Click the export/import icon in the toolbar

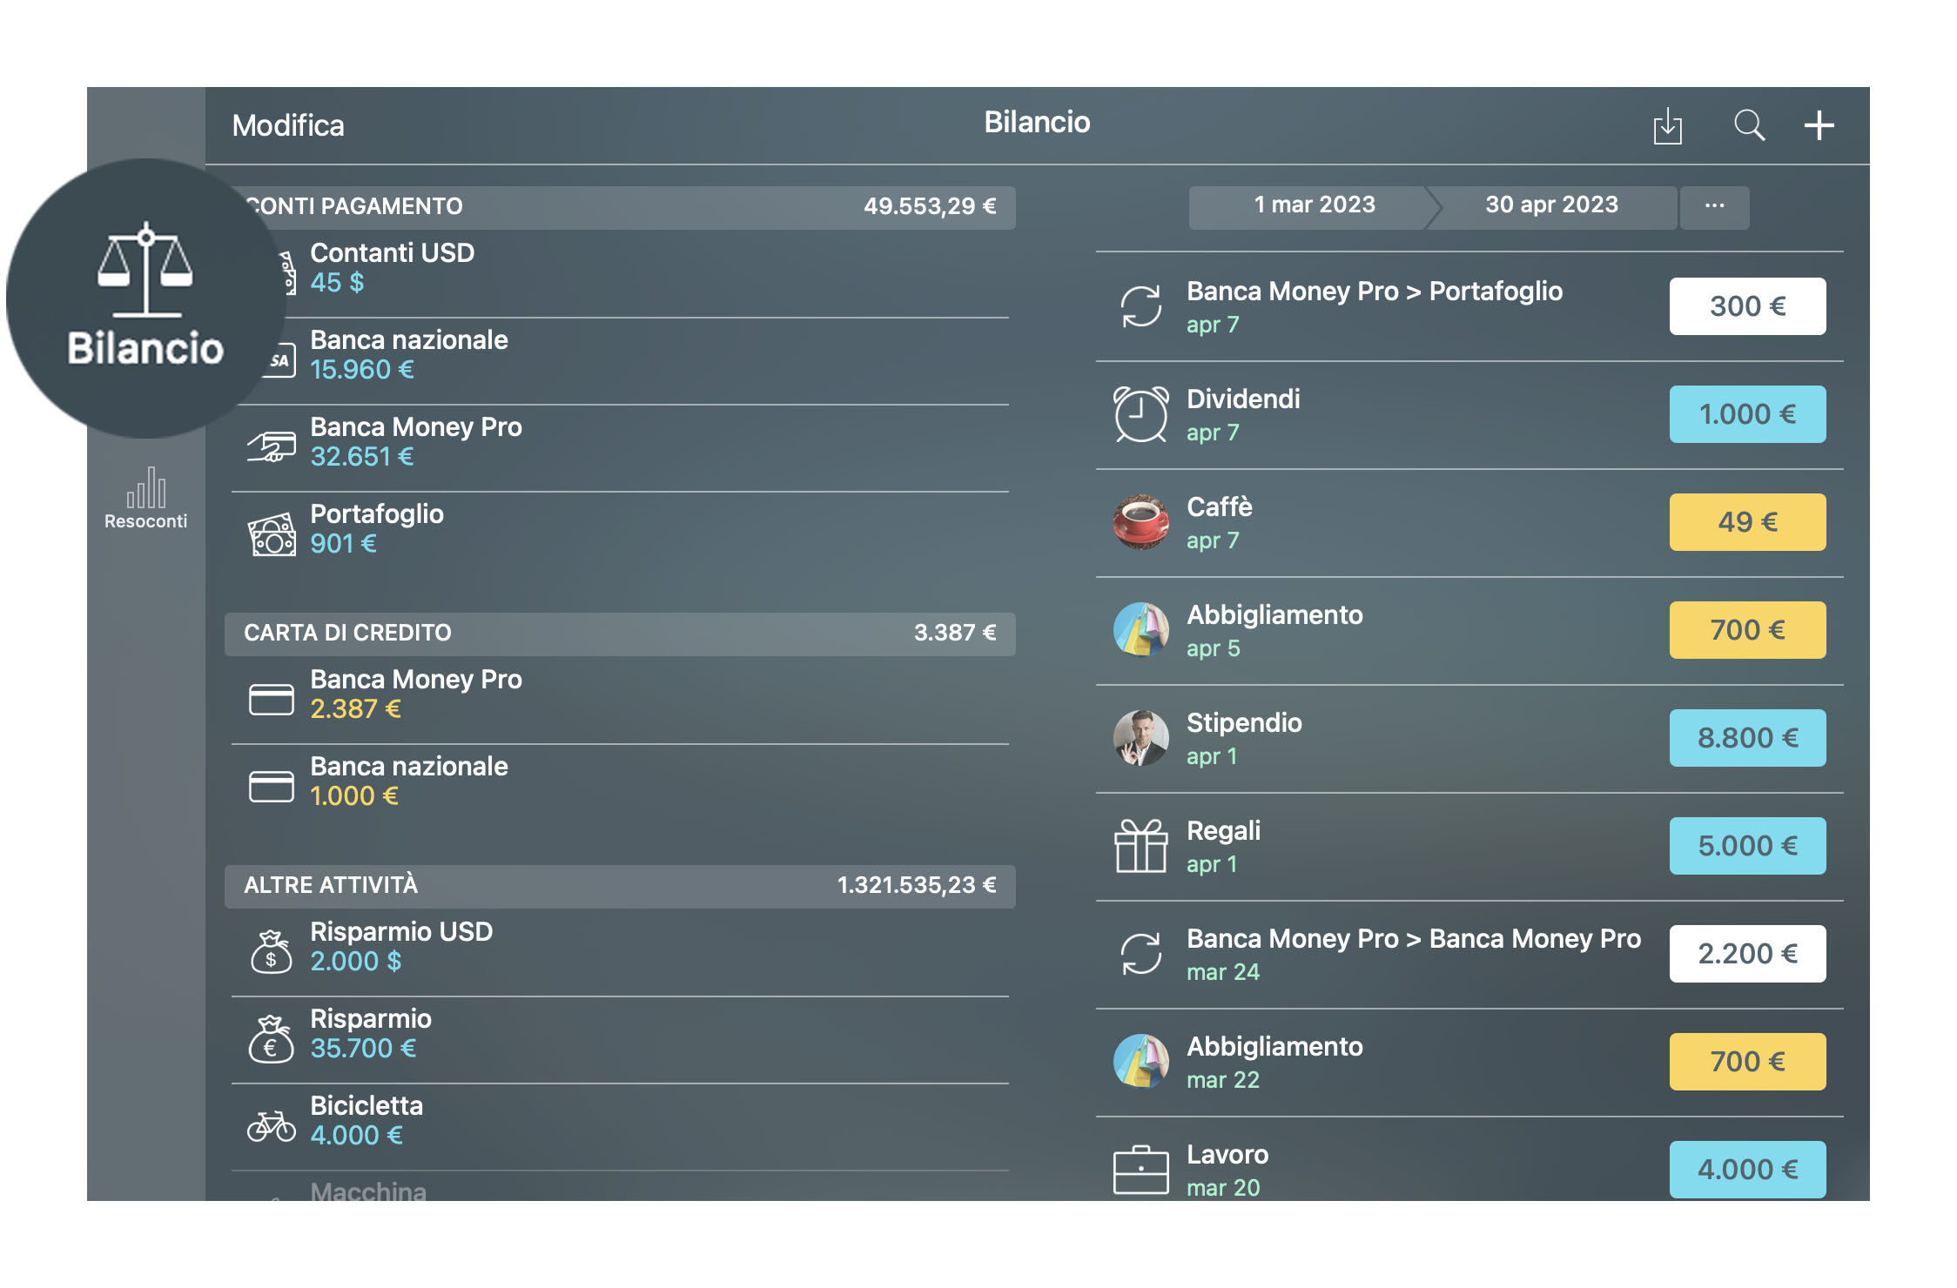tap(1668, 125)
